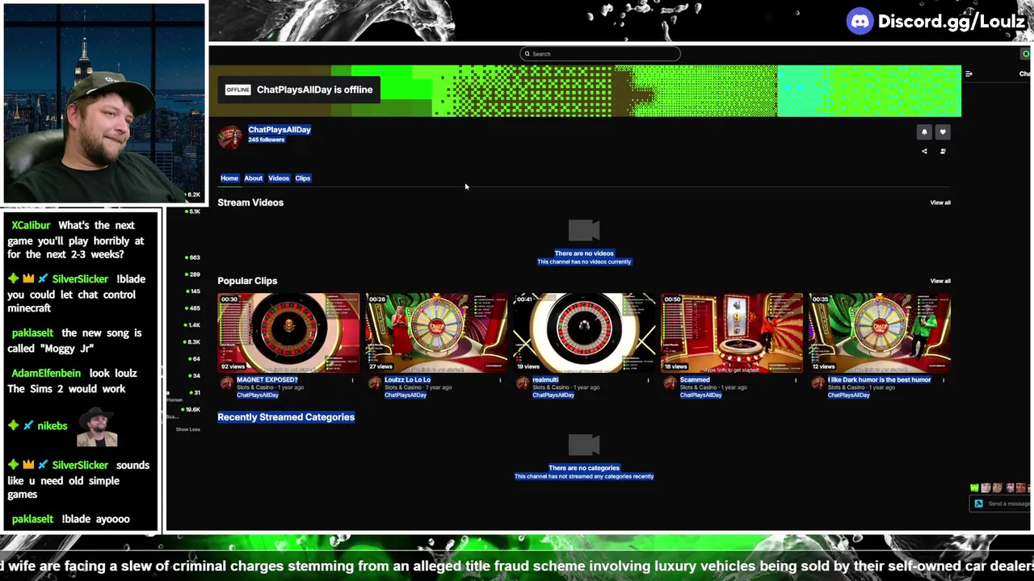Viewport: 1034px width, 581px height.
Task: Click the green W emote in chat
Action: coord(974,487)
